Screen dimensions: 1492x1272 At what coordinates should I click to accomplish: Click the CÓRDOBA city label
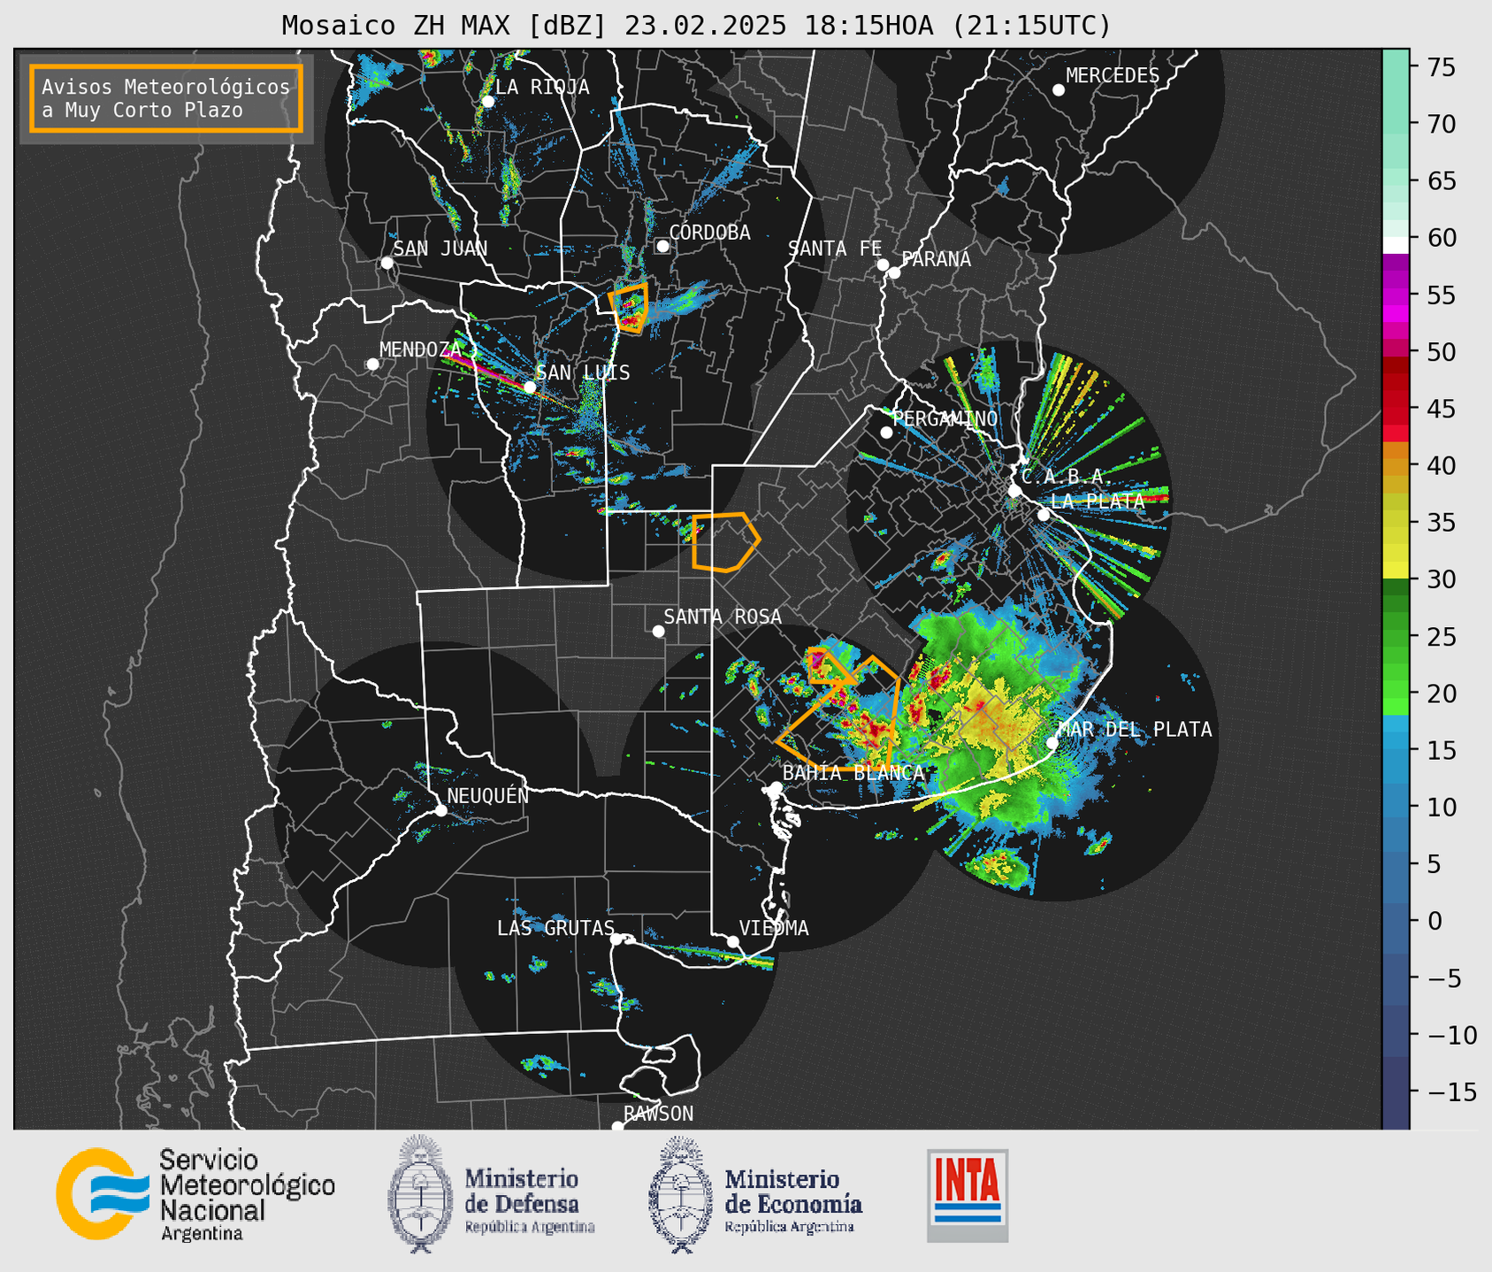coord(710,233)
